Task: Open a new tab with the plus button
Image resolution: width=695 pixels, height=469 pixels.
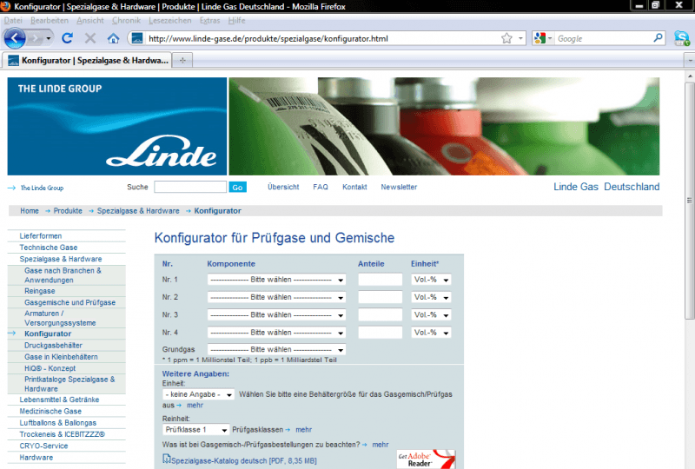Action: 182,60
